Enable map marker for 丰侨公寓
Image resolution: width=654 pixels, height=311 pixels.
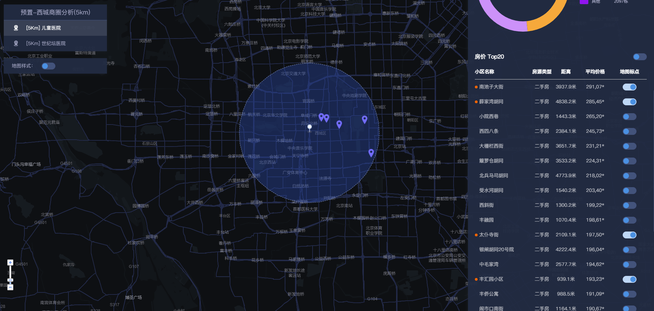tap(629, 294)
